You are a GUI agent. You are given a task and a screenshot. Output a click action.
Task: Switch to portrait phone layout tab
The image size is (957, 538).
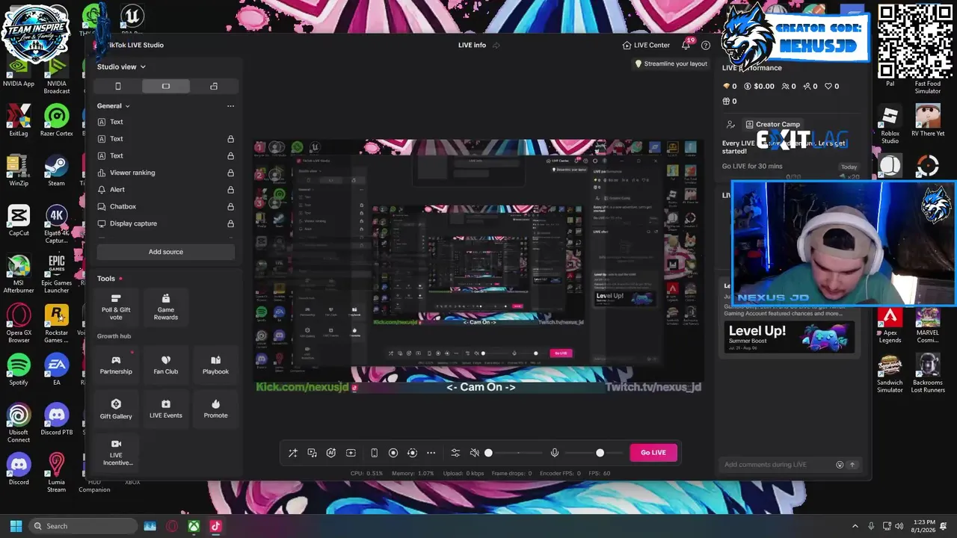coord(117,86)
